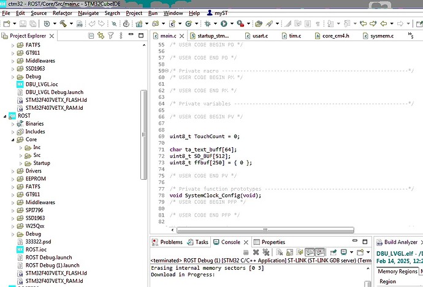423x287 pixels.
Task: Click the binary 010 file toolbar icon
Action: [80, 24]
